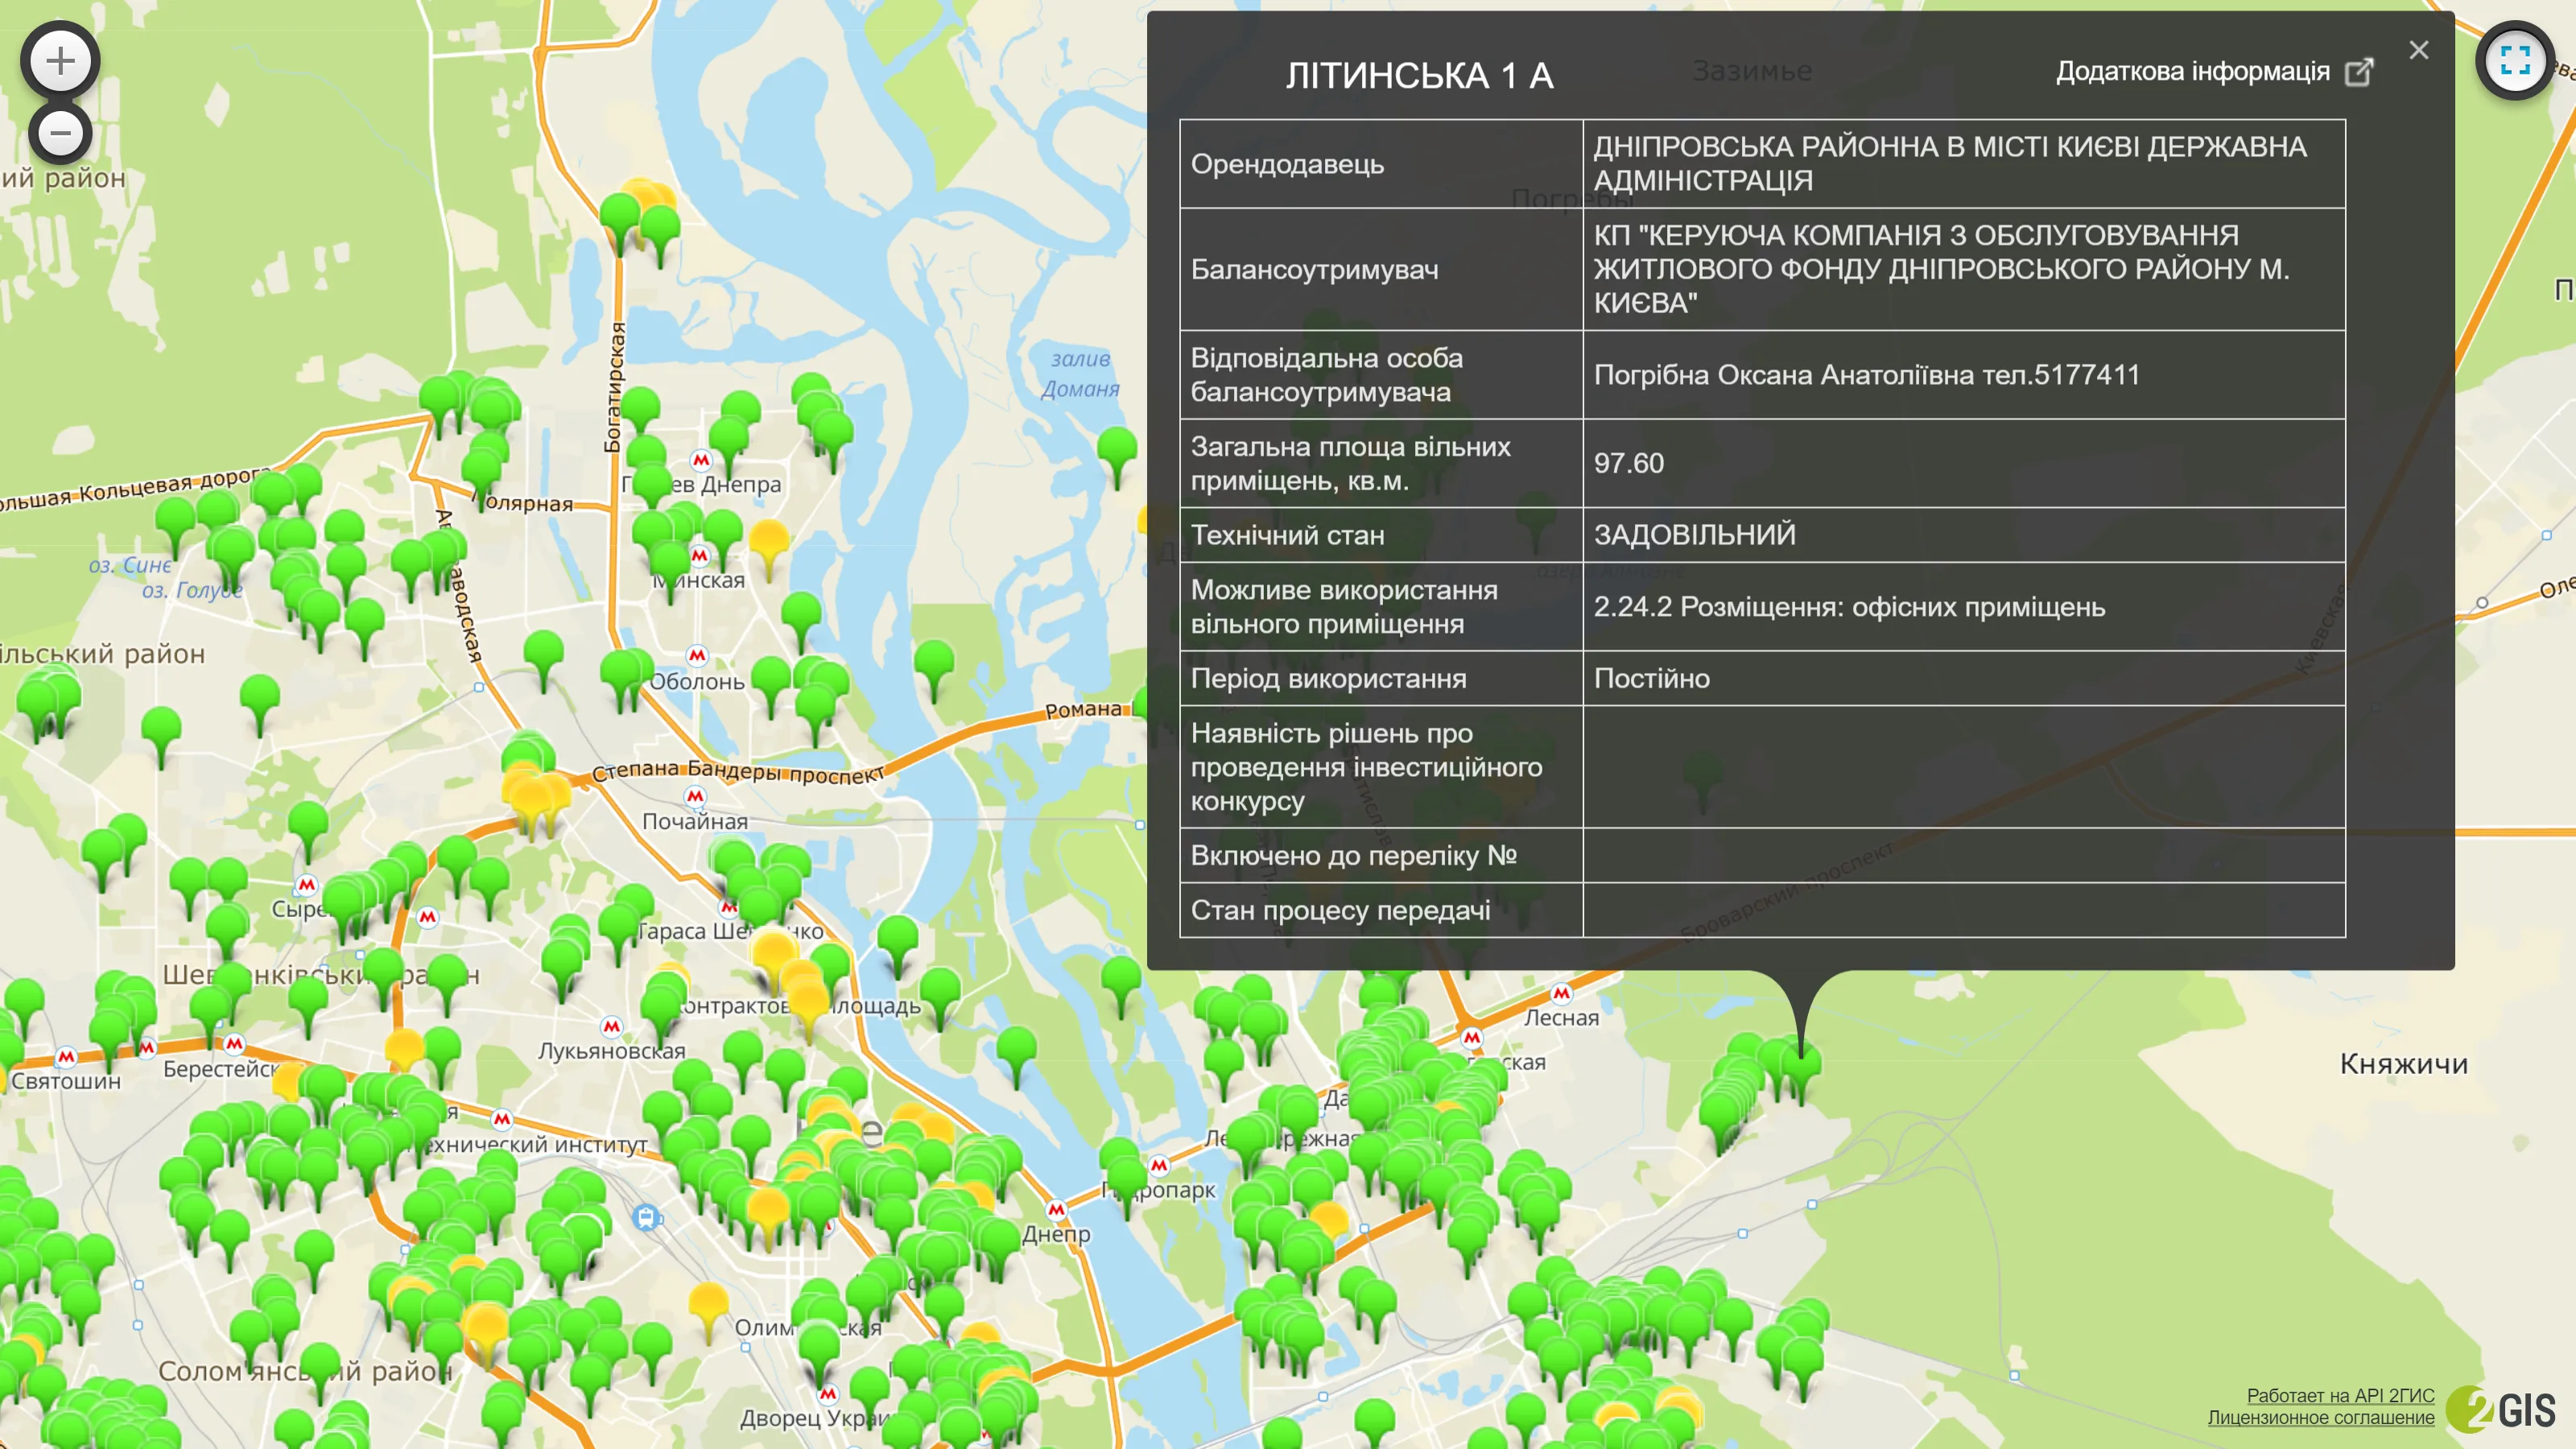
Task: Toggle fullscreen map mode
Action: 2514,61
